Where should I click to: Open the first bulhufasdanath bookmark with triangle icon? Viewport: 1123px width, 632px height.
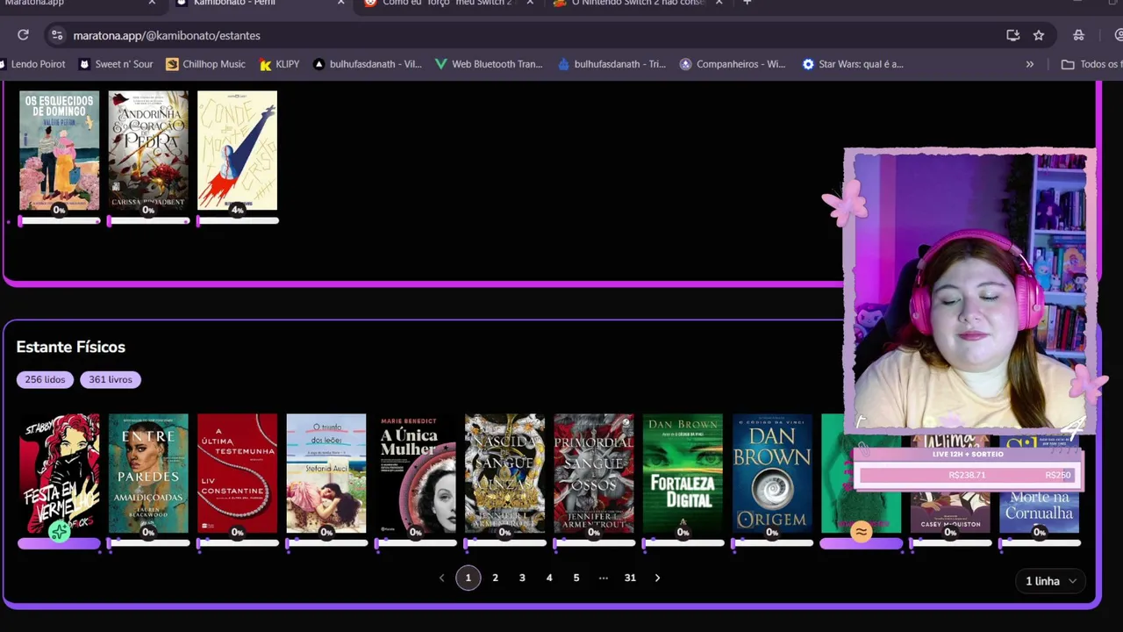pyautogui.click(x=368, y=64)
